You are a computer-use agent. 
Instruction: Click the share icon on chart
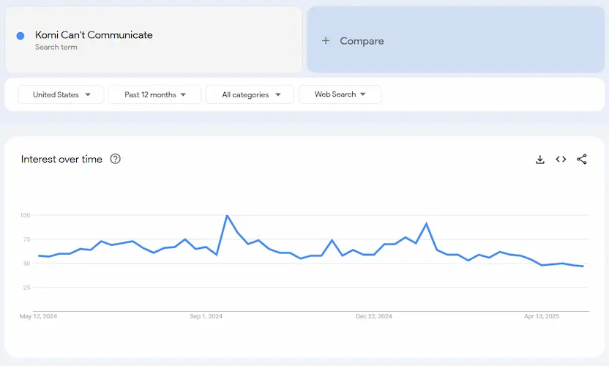point(582,160)
